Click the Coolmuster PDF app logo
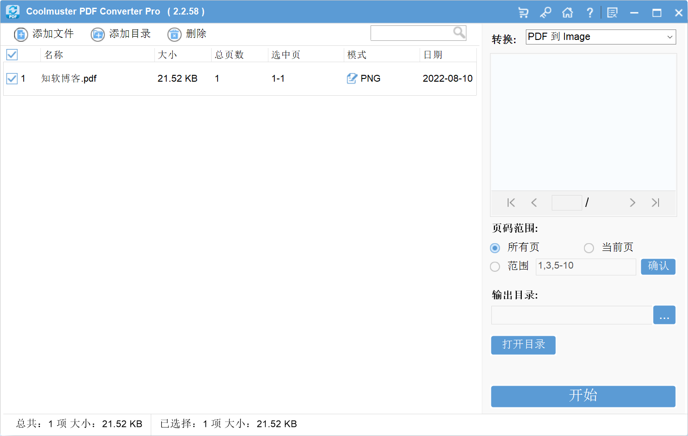 pyautogui.click(x=13, y=12)
